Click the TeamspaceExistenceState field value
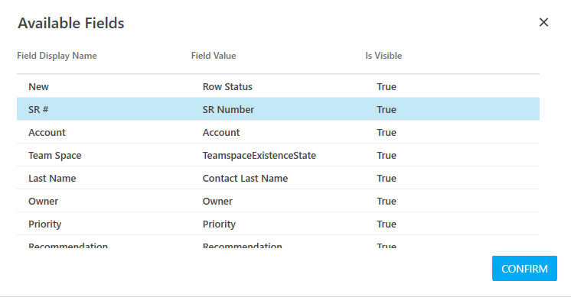This screenshot has height=297, width=571. click(x=259, y=156)
